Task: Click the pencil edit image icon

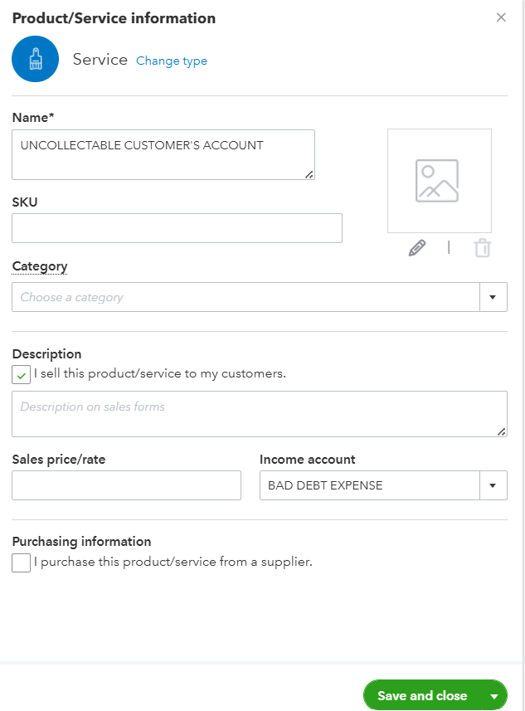Action: (x=417, y=247)
